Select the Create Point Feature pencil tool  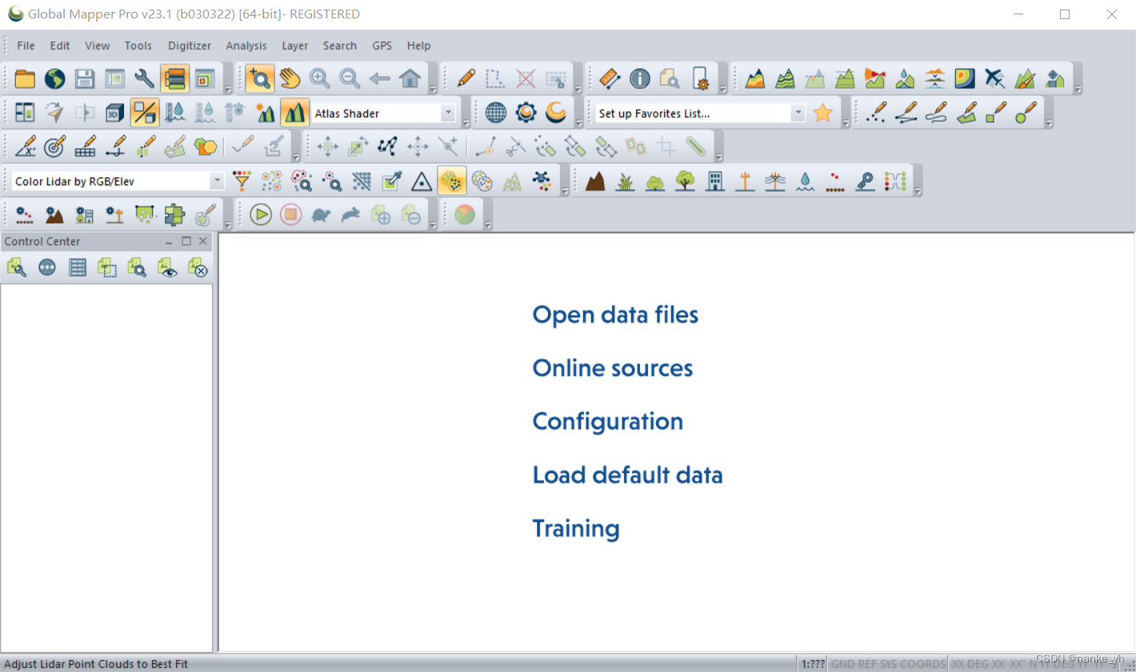click(x=876, y=113)
